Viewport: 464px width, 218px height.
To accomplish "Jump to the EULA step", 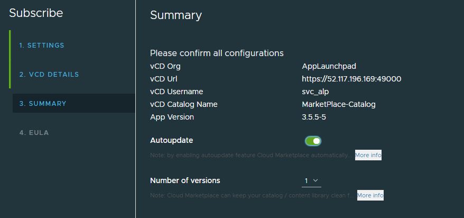I will pos(34,133).
